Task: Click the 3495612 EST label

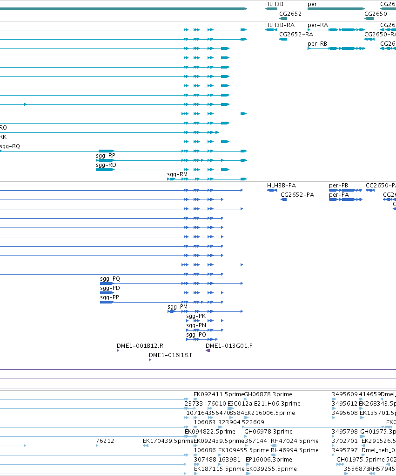Action: 345,404
